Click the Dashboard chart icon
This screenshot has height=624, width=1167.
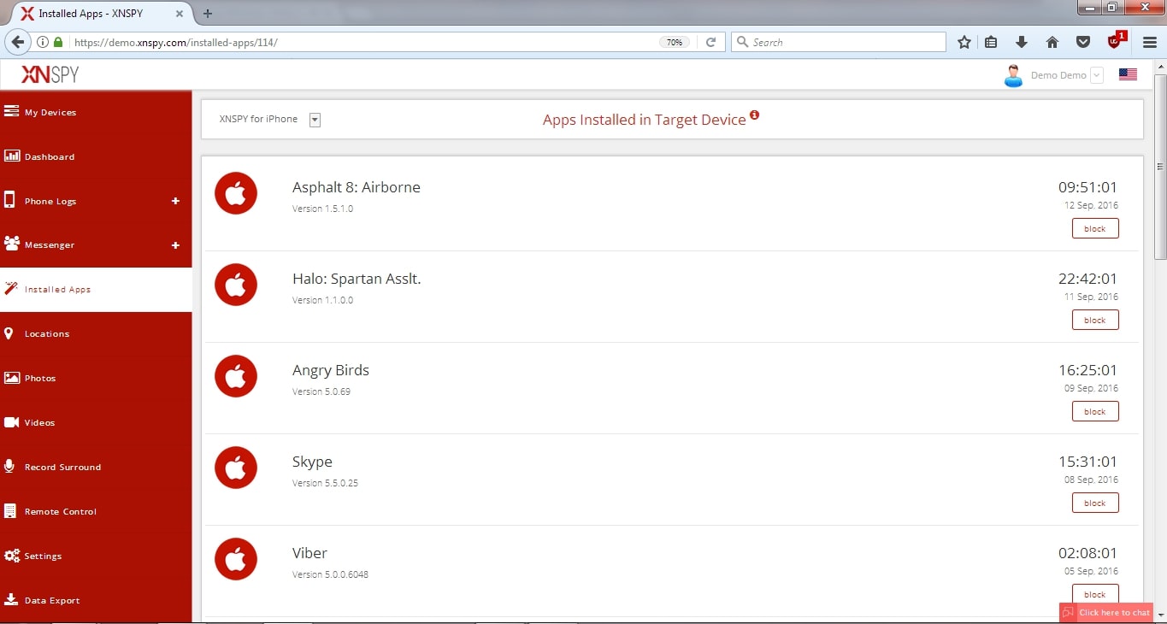(11, 156)
